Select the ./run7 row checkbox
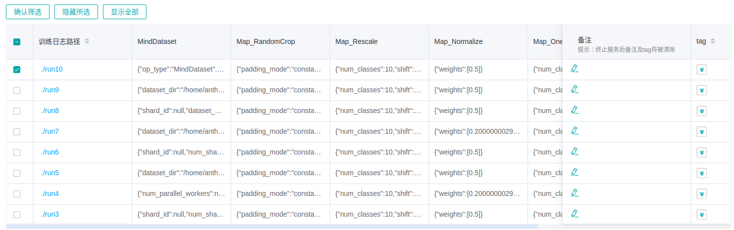The height and width of the screenshot is (230, 734). [x=17, y=132]
